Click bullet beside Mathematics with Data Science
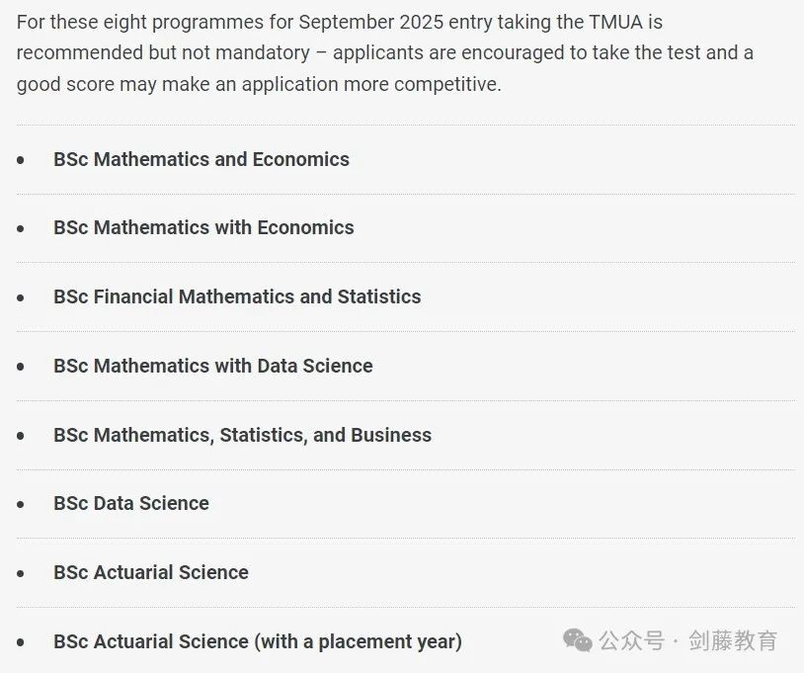 coord(21,367)
